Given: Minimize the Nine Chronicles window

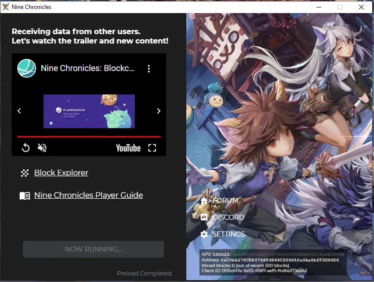Looking at the screenshot, I should (319, 7).
